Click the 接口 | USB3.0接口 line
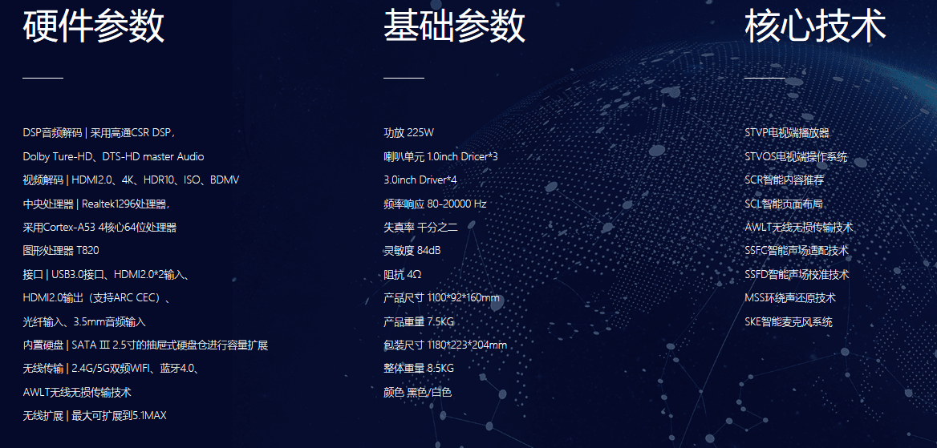 point(107,274)
